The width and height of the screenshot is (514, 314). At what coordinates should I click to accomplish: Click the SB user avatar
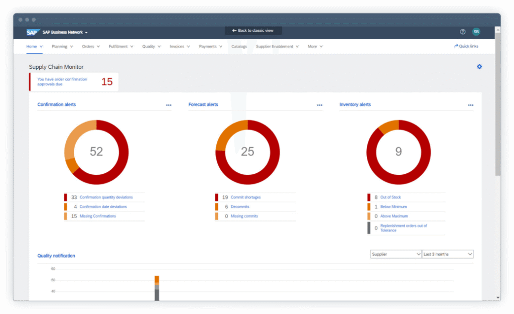click(x=476, y=32)
